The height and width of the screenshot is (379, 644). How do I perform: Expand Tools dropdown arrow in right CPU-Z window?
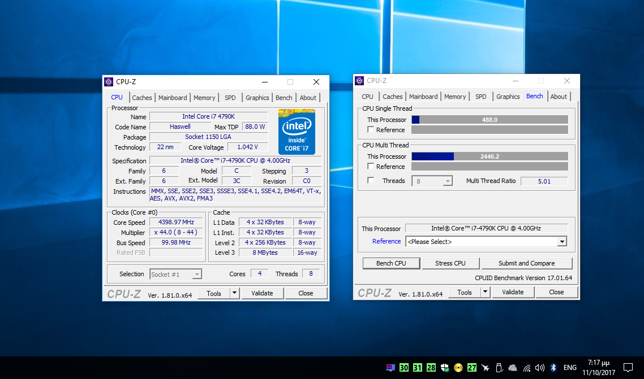pos(485,292)
